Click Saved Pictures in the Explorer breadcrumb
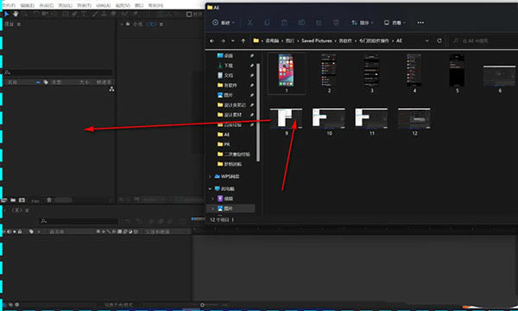This screenshot has width=518, height=311. (317, 41)
